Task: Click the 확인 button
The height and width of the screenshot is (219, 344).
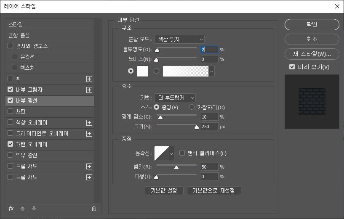Action: 312,24
